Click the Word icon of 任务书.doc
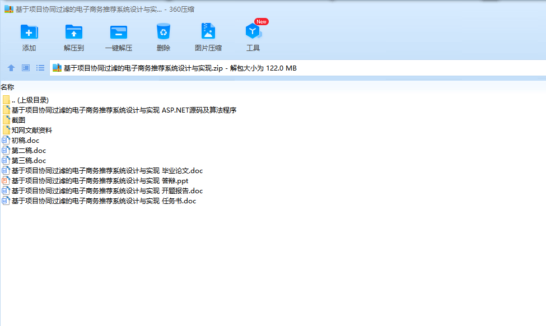 (6, 201)
